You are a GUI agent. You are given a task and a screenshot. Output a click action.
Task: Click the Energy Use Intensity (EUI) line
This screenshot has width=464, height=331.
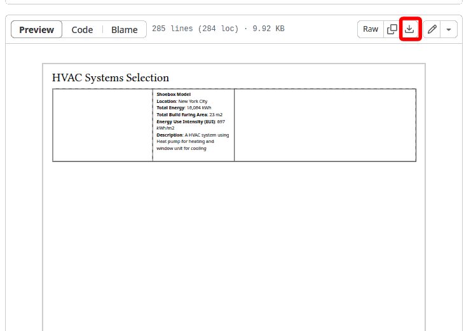190,121
